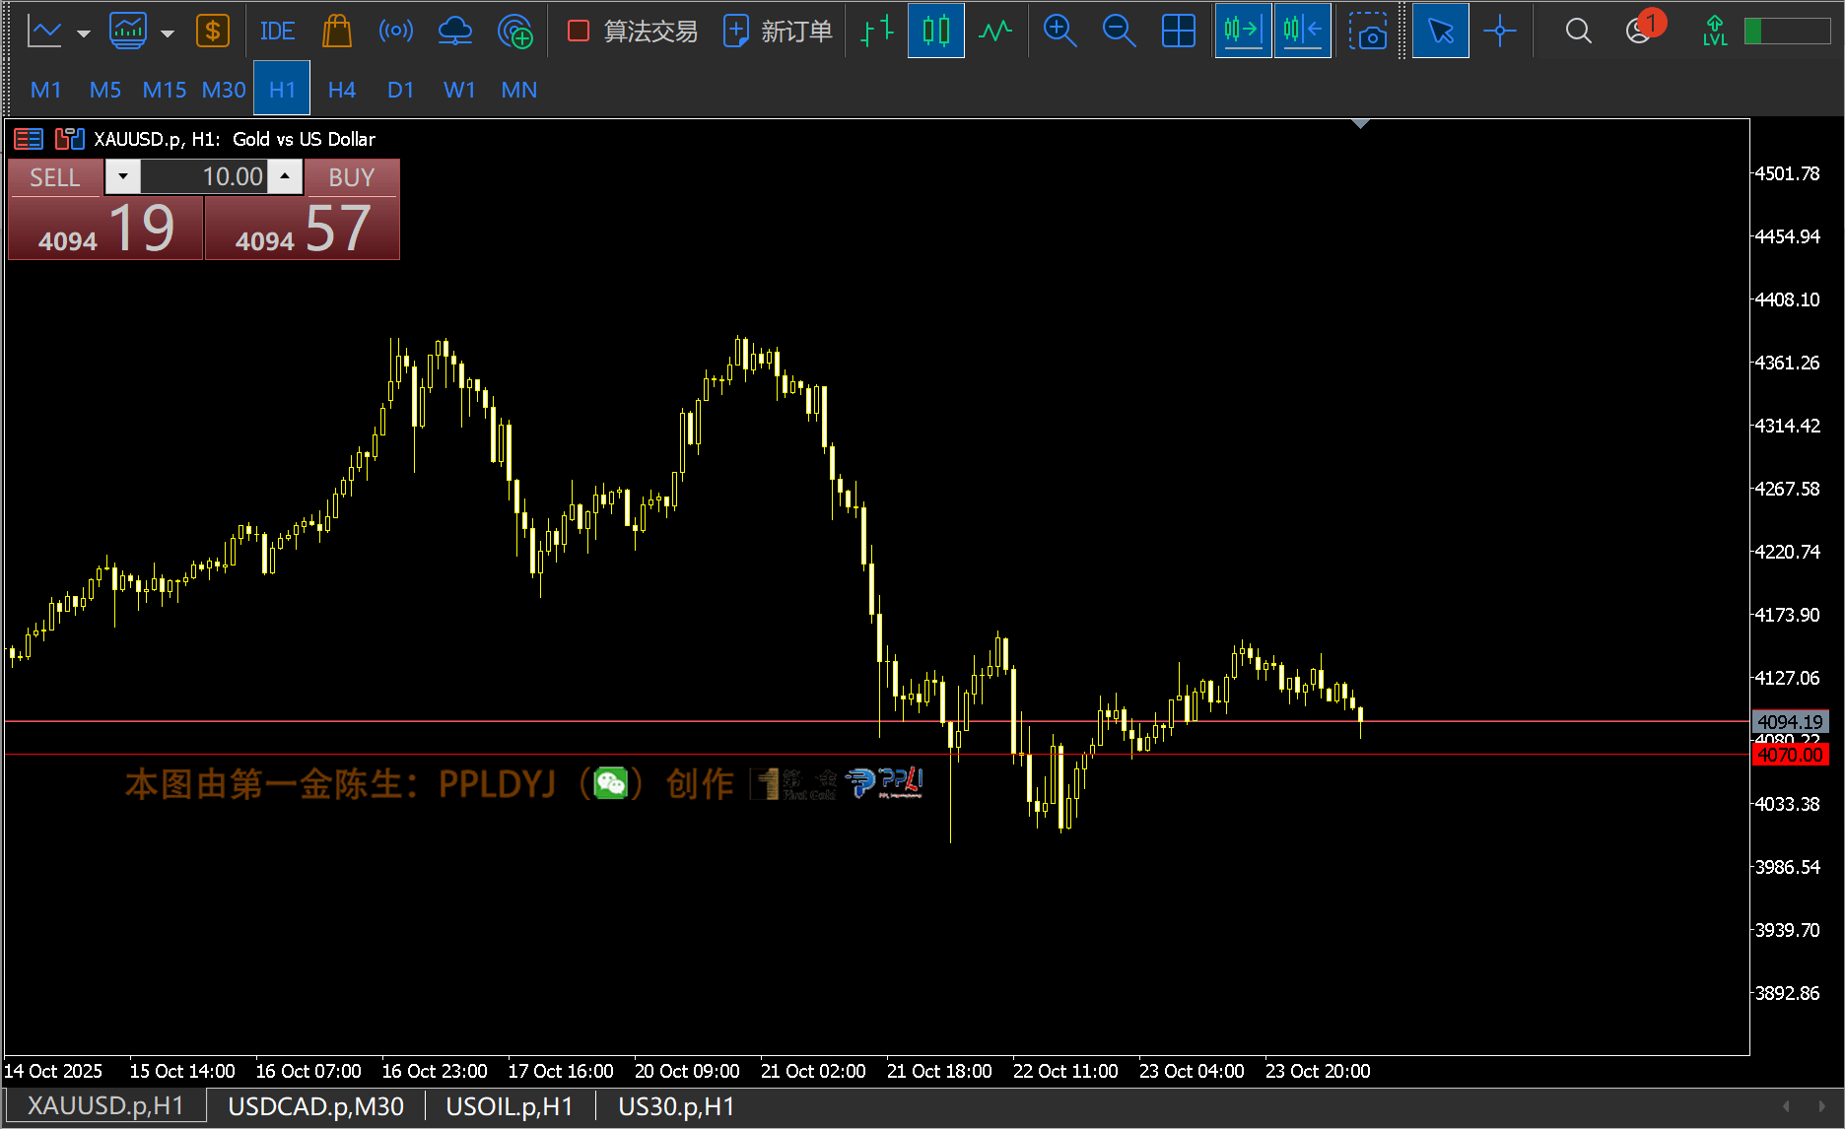The height and width of the screenshot is (1129, 1845).
Task: Zoom in on the chart
Action: [1059, 32]
